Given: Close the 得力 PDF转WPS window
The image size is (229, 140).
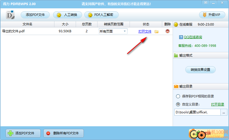Looking at the screenshot, I should pyautogui.click(x=222, y=3).
